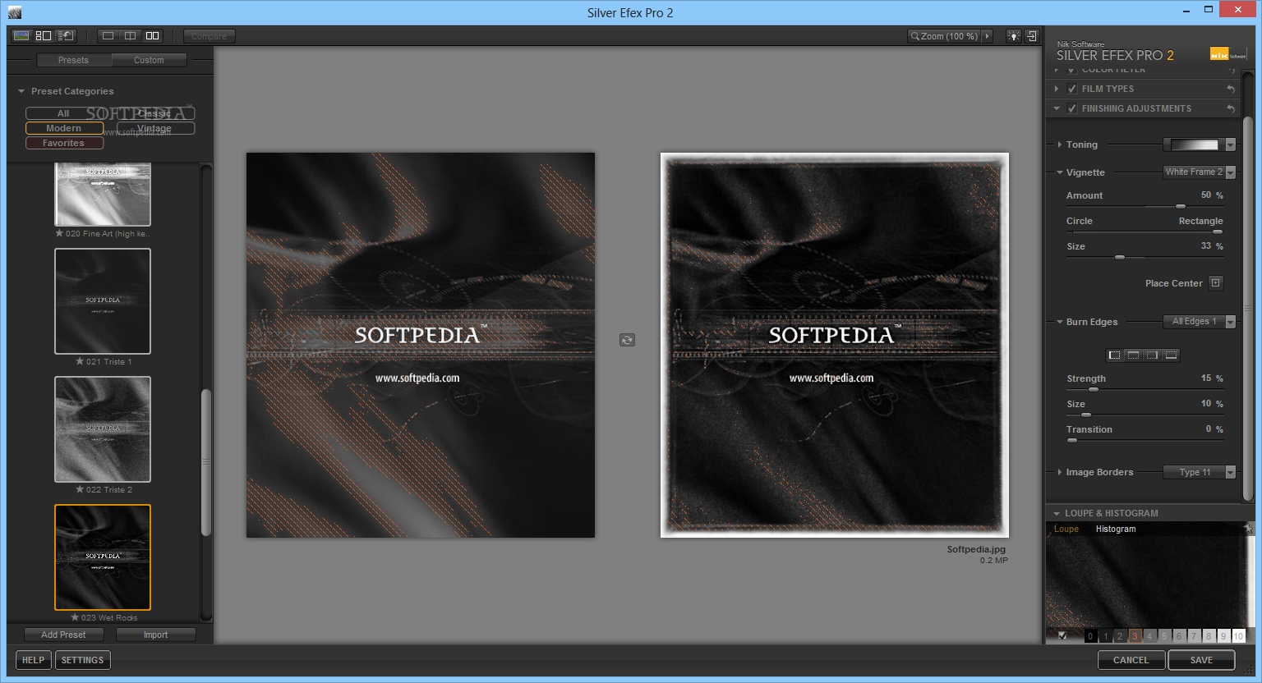The width and height of the screenshot is (1262, 683).
Task: Hide the preset browser using the image icon
Action: coord(21,35)
